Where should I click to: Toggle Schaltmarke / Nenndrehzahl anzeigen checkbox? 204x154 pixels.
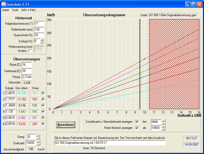pyautogui.click(x=137, y=122)
